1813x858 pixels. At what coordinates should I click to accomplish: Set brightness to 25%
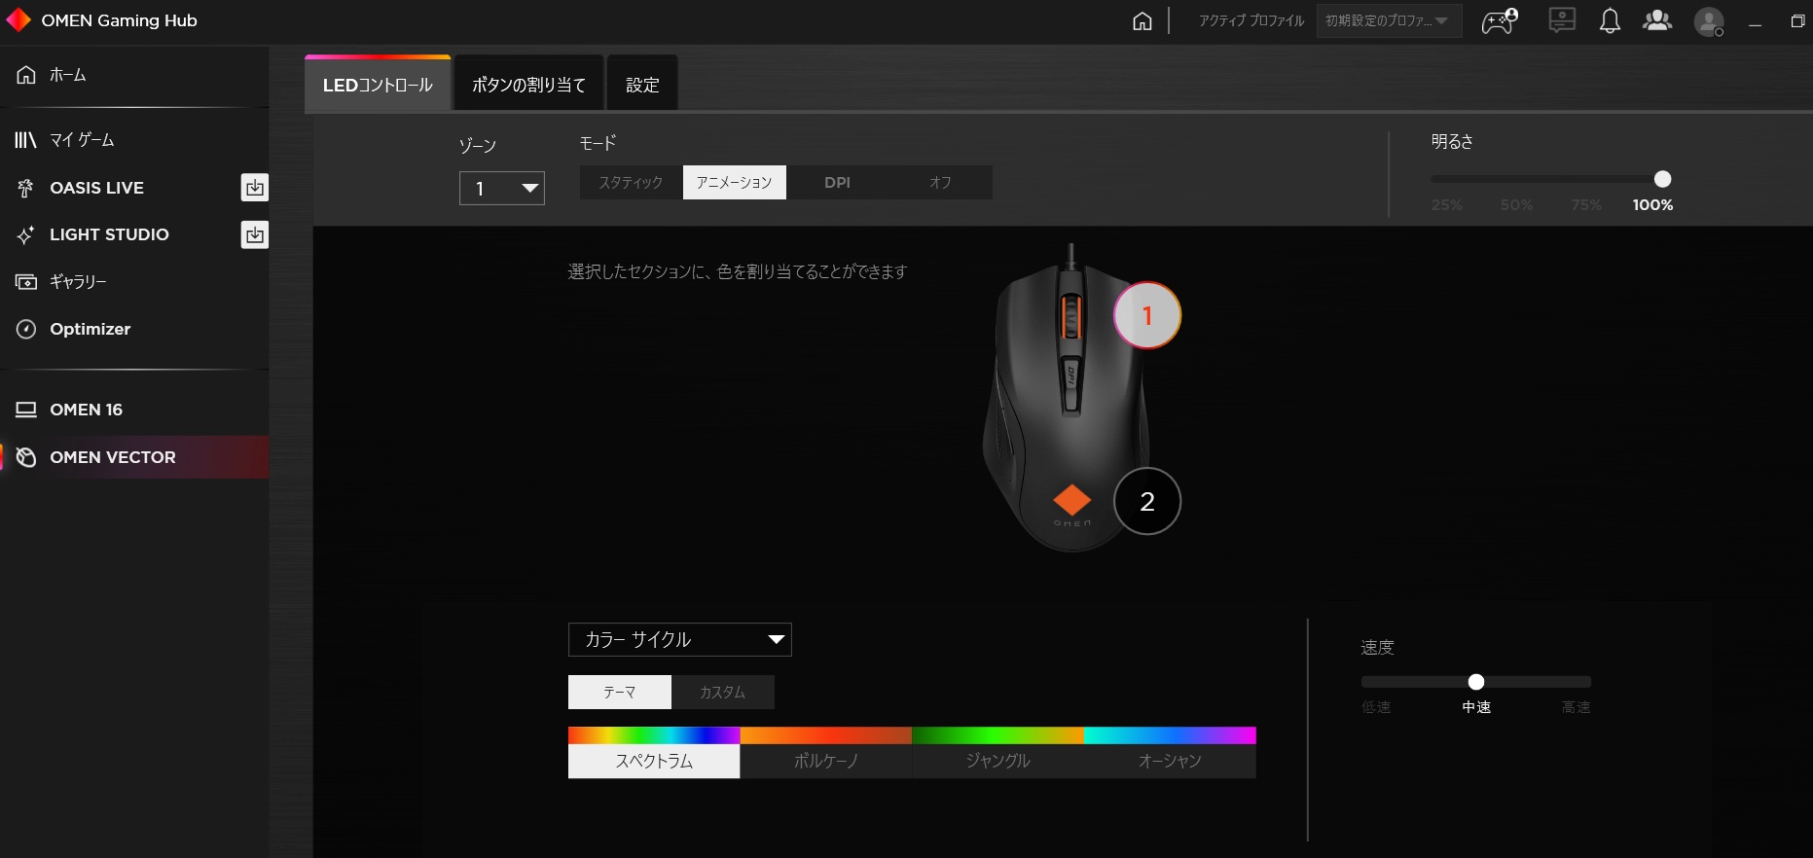pos(1446,205)
